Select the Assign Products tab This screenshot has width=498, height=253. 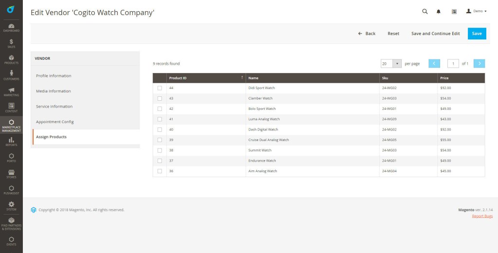[x=86, y=137]
